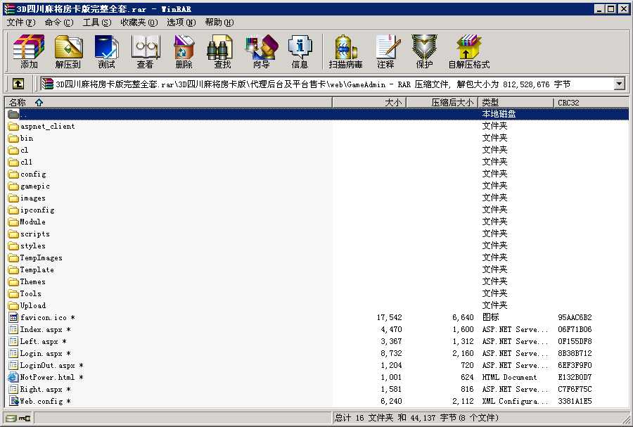Click the Web.config file icon
The width and height of the screenshot is (633, 427).
[14, 401]
